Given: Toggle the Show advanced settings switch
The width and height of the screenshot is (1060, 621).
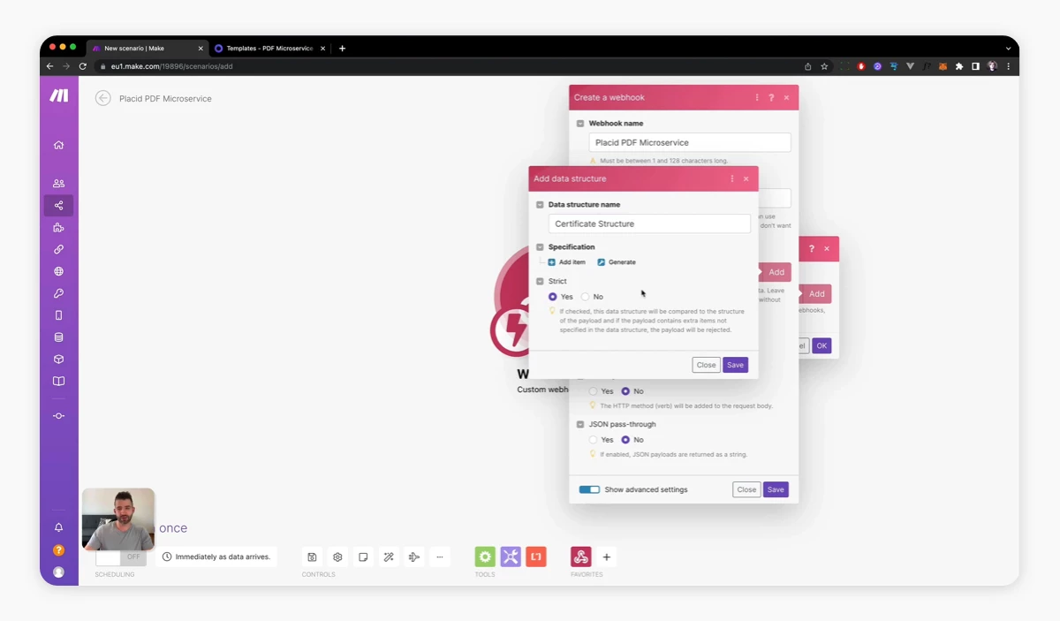Looking at the screenshot, I should (x=589, y=489).
